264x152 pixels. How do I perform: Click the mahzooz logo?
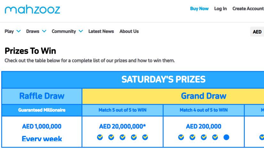pyautogui.click(x=32, y=10)
